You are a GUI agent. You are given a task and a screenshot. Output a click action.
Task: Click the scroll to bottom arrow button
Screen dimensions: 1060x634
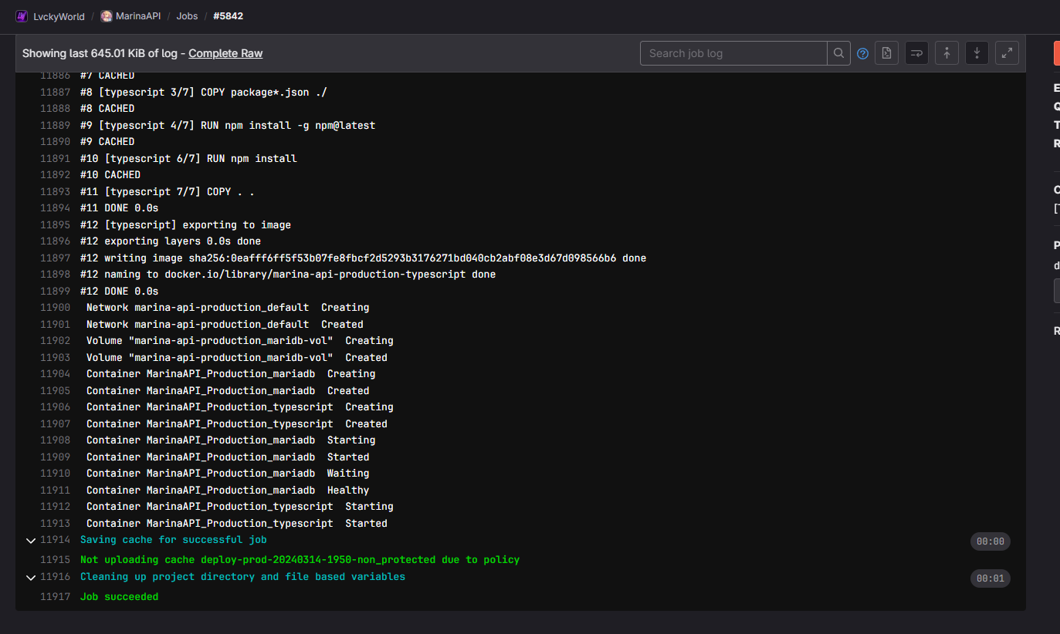(977, 53)
